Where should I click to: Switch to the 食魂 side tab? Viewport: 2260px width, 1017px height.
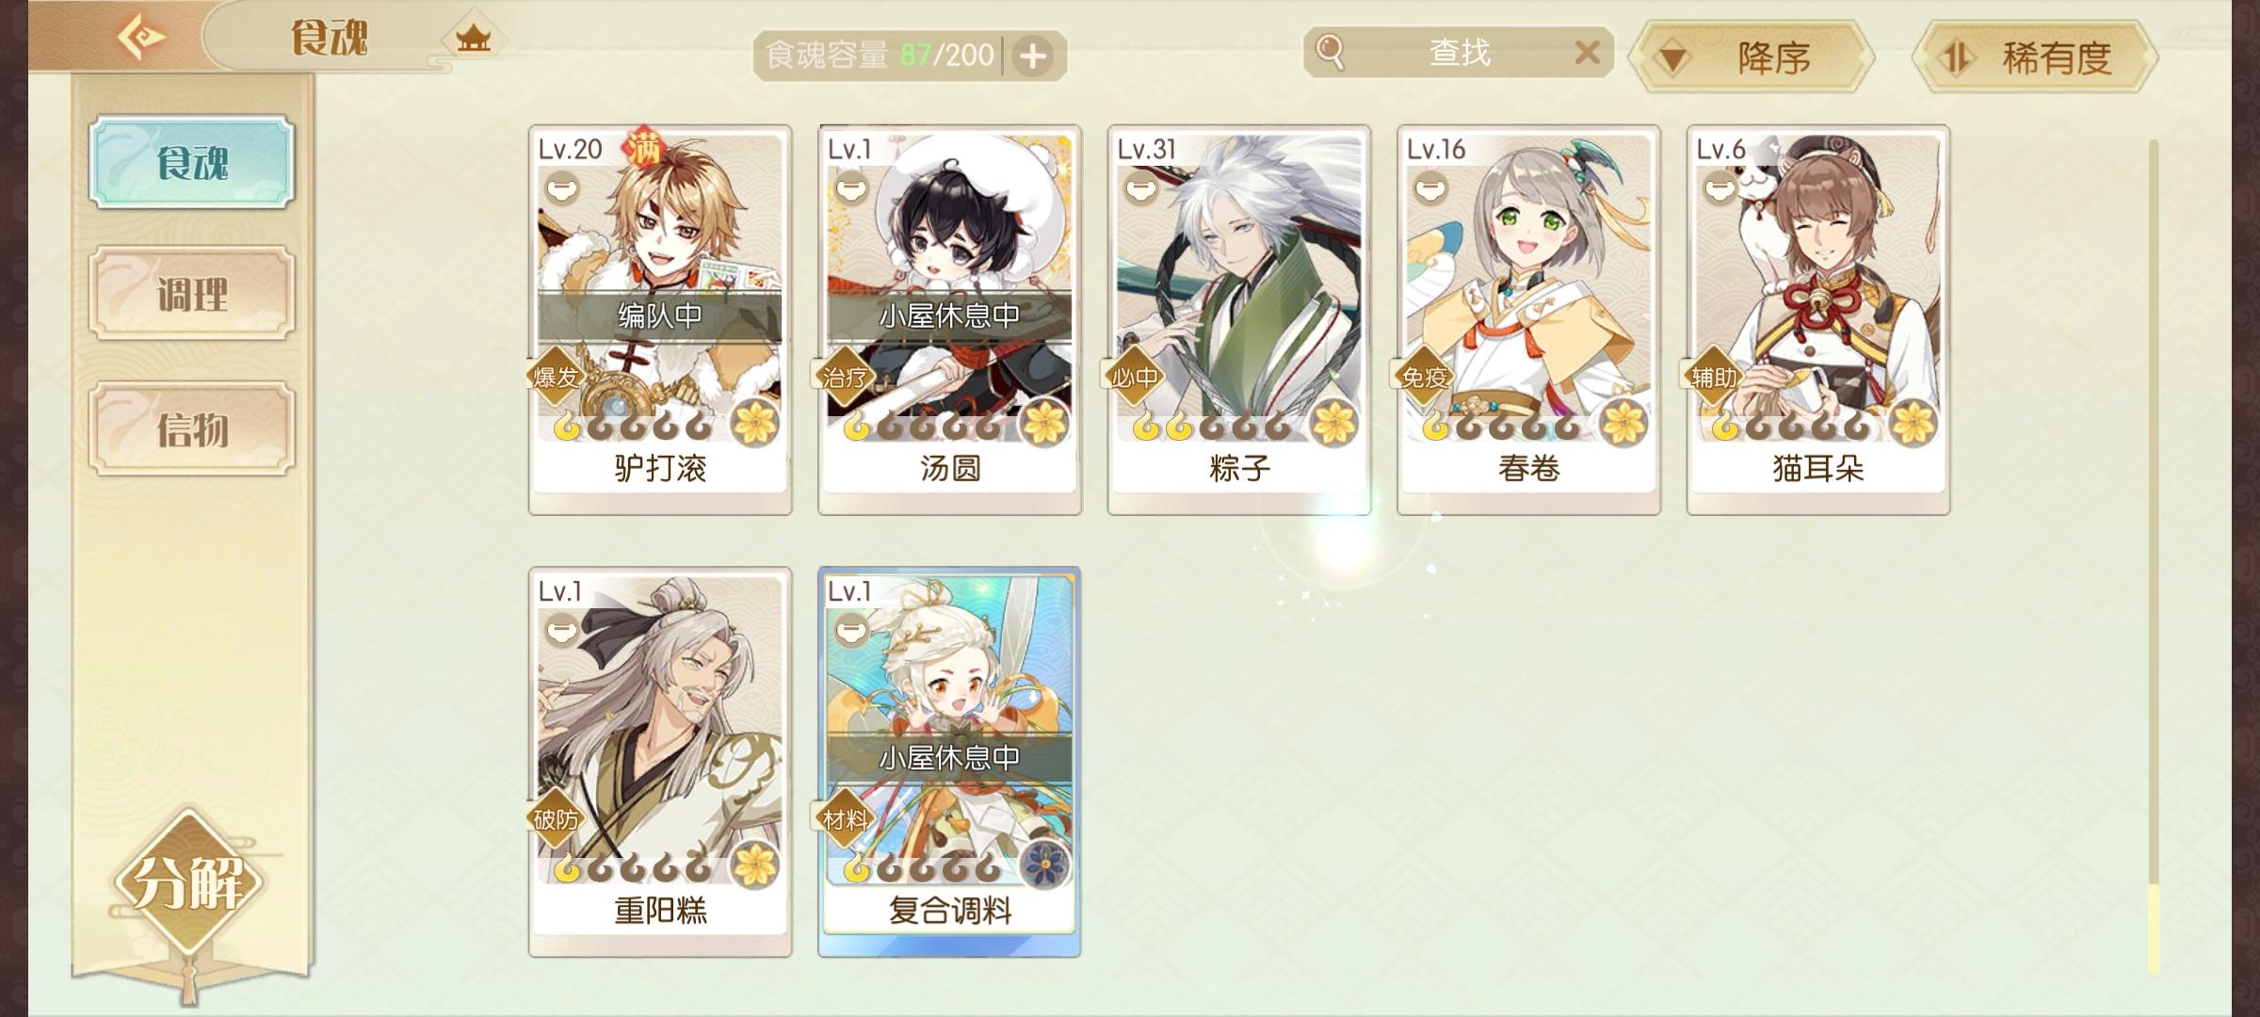tap(192, 162)
